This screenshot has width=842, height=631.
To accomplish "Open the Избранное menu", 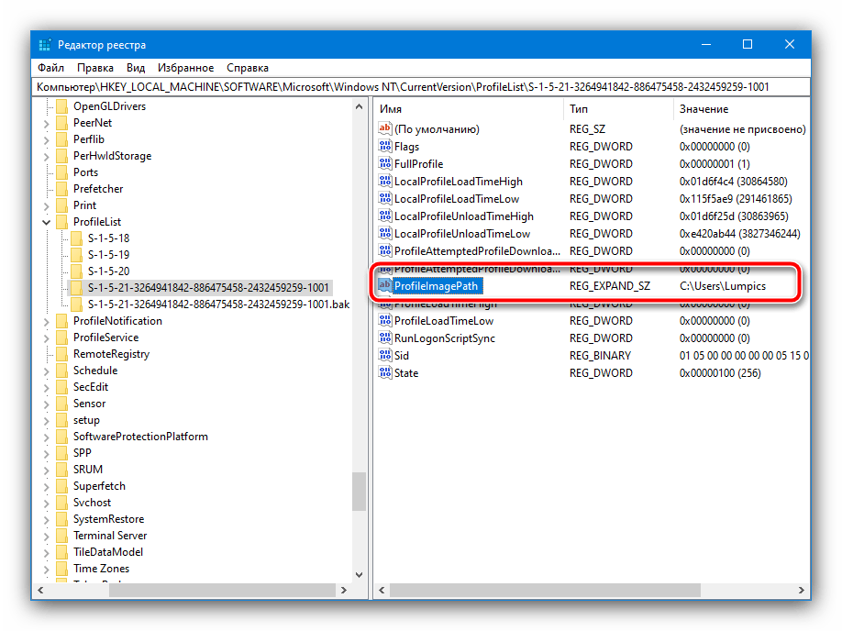I will click(185, 68).
